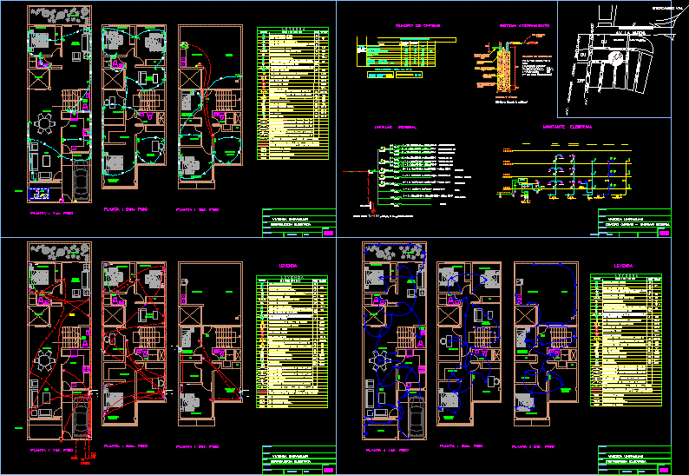Select the UNIFILAR GENERAL diagram title

[395, 126]
